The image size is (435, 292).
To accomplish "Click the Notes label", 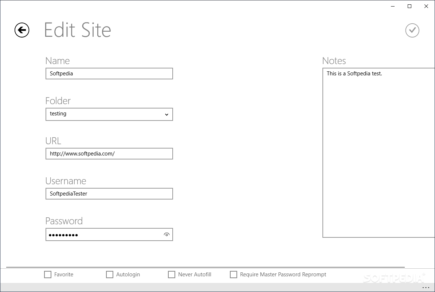I will 334,61.
